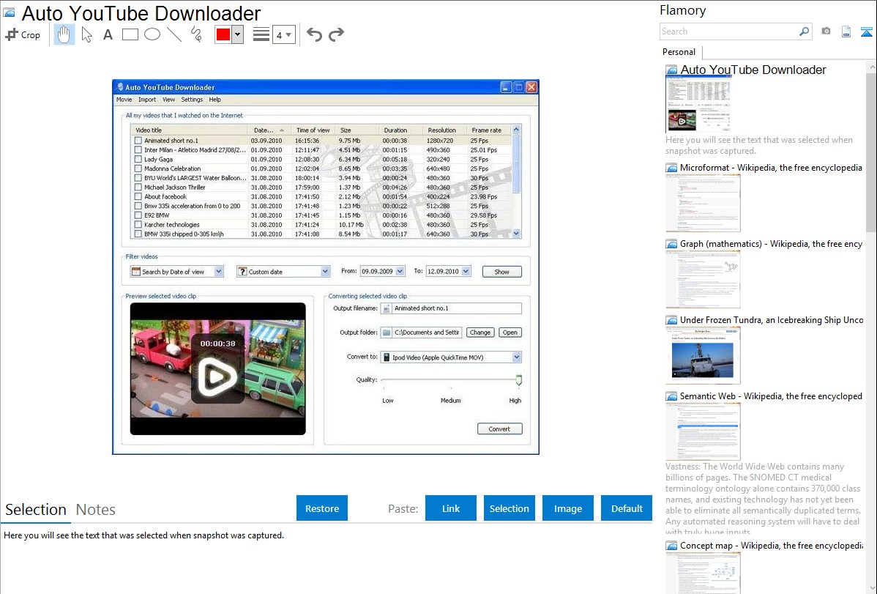The image size is (877, 594).
Task: Select the straight line drawing tool
Action: pos(174,34)
